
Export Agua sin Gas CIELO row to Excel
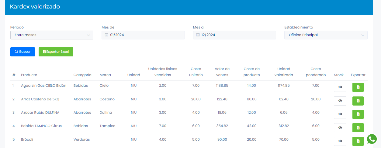358,87
